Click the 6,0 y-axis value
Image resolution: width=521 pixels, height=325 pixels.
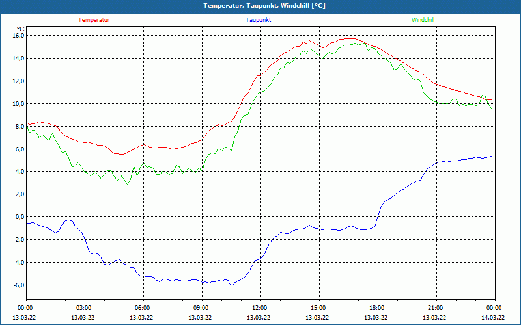(x=20, y=149)
